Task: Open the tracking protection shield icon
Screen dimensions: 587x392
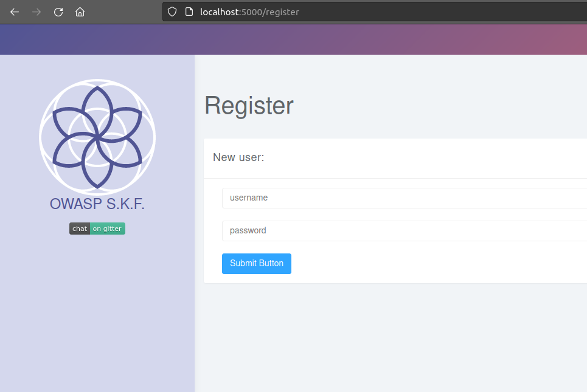Action: tap(172, 12)
